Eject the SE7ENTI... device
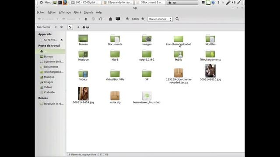 click(x=62, y=40)
